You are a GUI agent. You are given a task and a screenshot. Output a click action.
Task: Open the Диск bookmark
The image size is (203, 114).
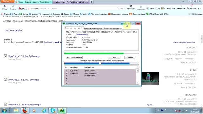[x=84, y=14]
